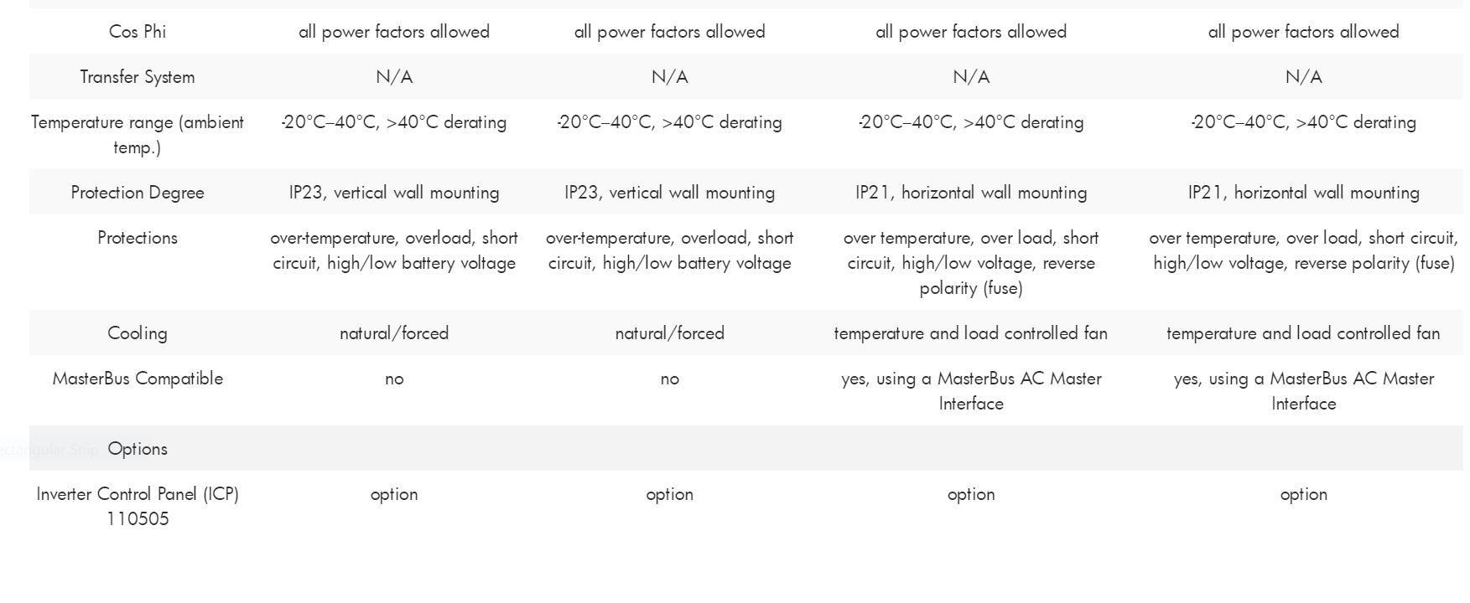Select the Cooling row label

138,333
